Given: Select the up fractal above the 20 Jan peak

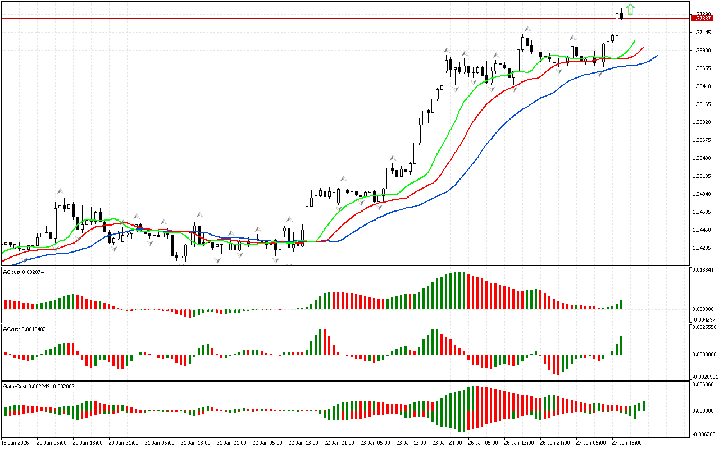Looking at the screenshot, I should click(x=60, y=191).
